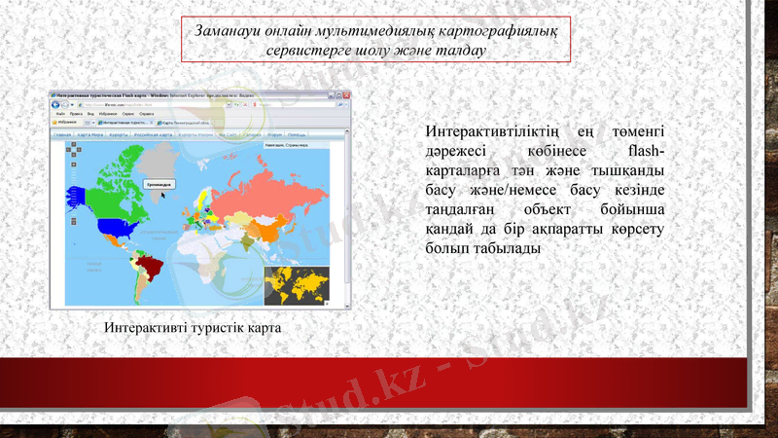Open the recent pages dropdown beside Forward

[x=72, y=105]
